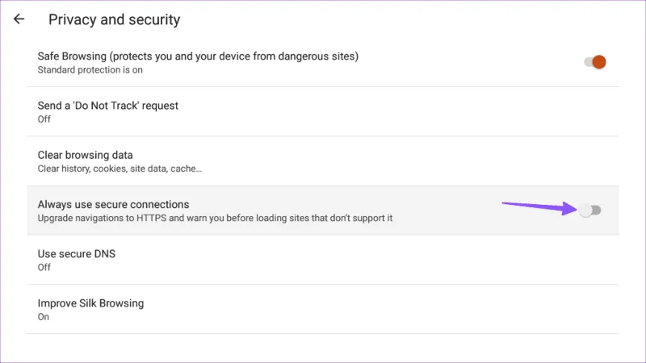Click the Off status under Do Not Track
The image size is (646, 363).
tap(44, 119)
